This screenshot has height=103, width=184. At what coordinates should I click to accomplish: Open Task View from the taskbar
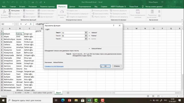(56, 100)
